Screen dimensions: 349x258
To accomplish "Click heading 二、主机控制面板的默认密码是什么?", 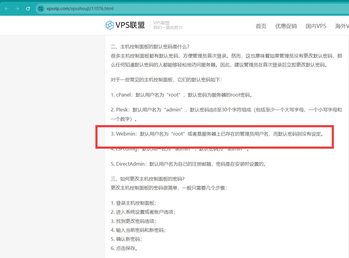I will click(x=150, y=46).
